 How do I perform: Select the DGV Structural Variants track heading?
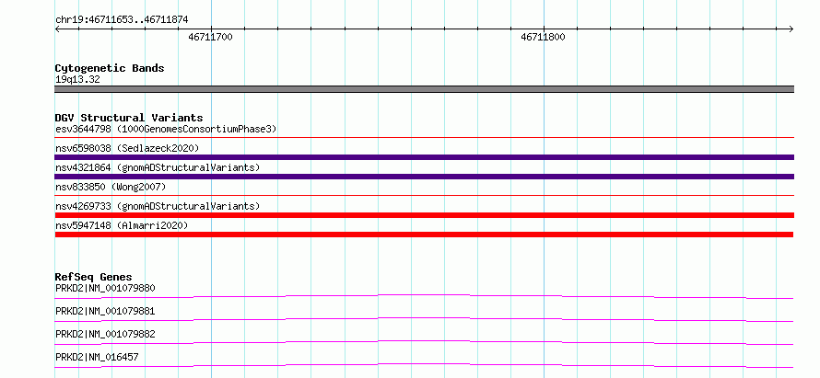pos(129,118)
